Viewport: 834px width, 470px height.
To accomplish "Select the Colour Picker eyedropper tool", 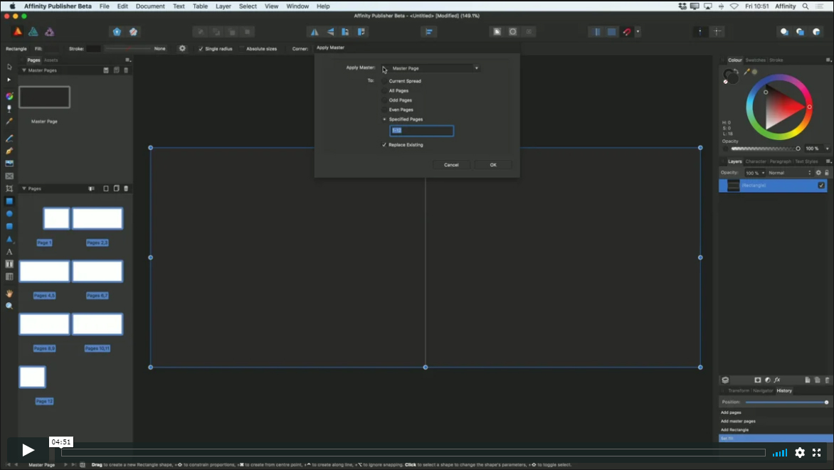I will (9, 121).
